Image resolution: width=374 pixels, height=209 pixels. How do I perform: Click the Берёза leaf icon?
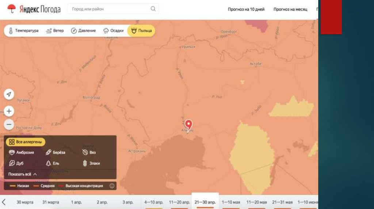pyautogui.click(x=49, y=153)
